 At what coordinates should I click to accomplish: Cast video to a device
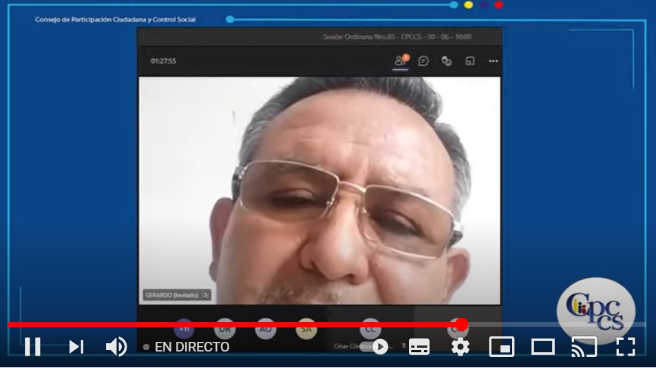(x=584, y=347)
